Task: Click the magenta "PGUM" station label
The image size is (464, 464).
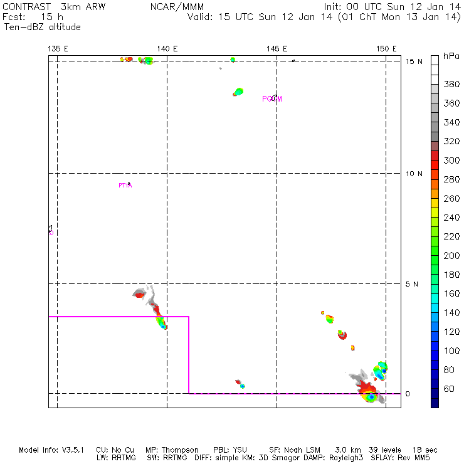Action: point(272,99)
